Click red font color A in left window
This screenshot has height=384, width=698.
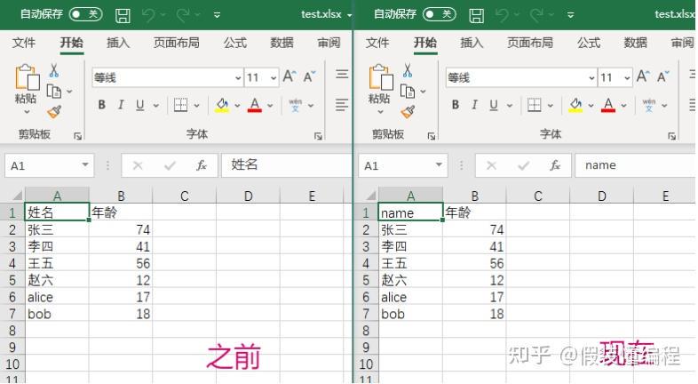click(x=255, y=105)
